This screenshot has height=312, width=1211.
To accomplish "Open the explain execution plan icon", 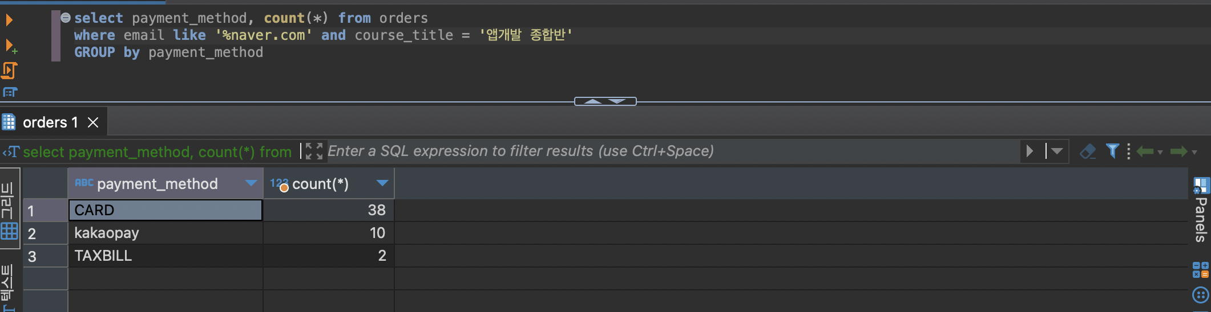I will pos(10,92).
